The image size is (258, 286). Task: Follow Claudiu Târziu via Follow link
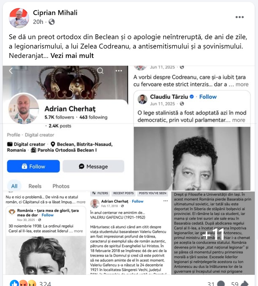click(208, 97)
